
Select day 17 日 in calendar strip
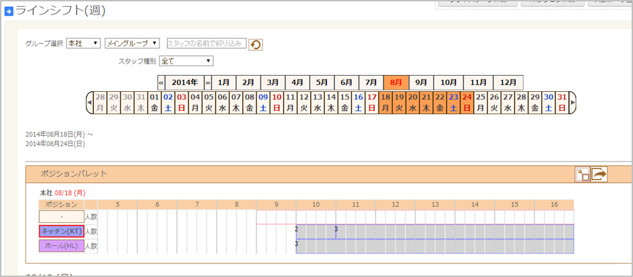(372, 103)
